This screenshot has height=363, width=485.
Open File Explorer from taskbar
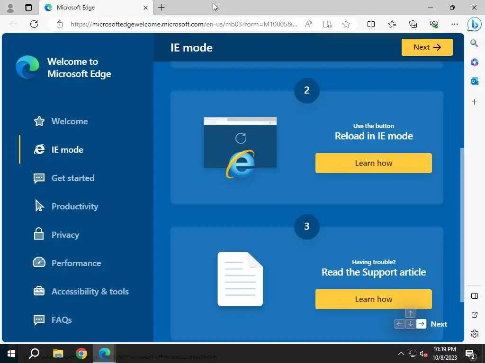click(x=58, y=354)
